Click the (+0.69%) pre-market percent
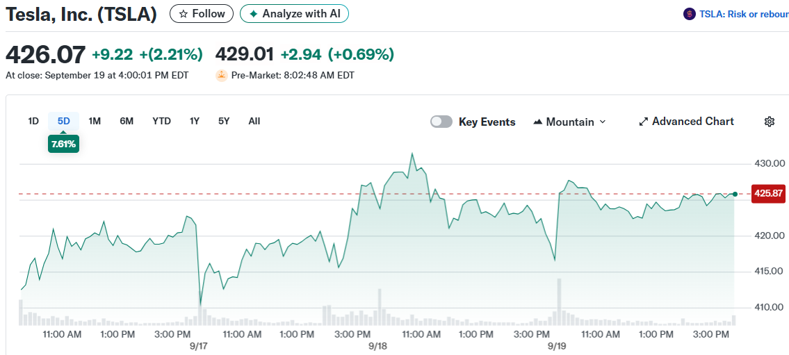The image size is (789, 355). coord(361,54)
